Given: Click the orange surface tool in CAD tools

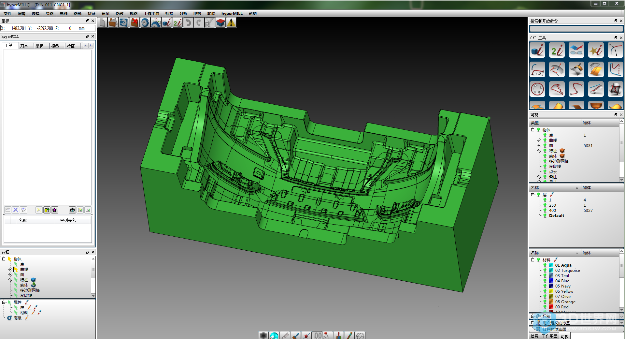Looking at the screenshot, I should [x=596, y=69].
